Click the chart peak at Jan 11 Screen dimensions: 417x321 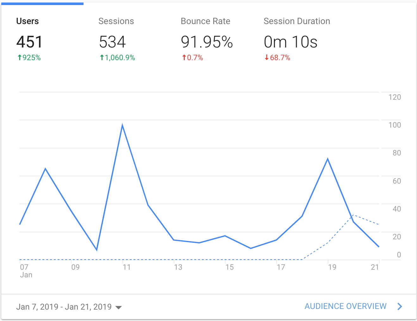coord(122,125)
